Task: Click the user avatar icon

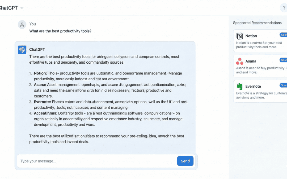Action: 22,25
